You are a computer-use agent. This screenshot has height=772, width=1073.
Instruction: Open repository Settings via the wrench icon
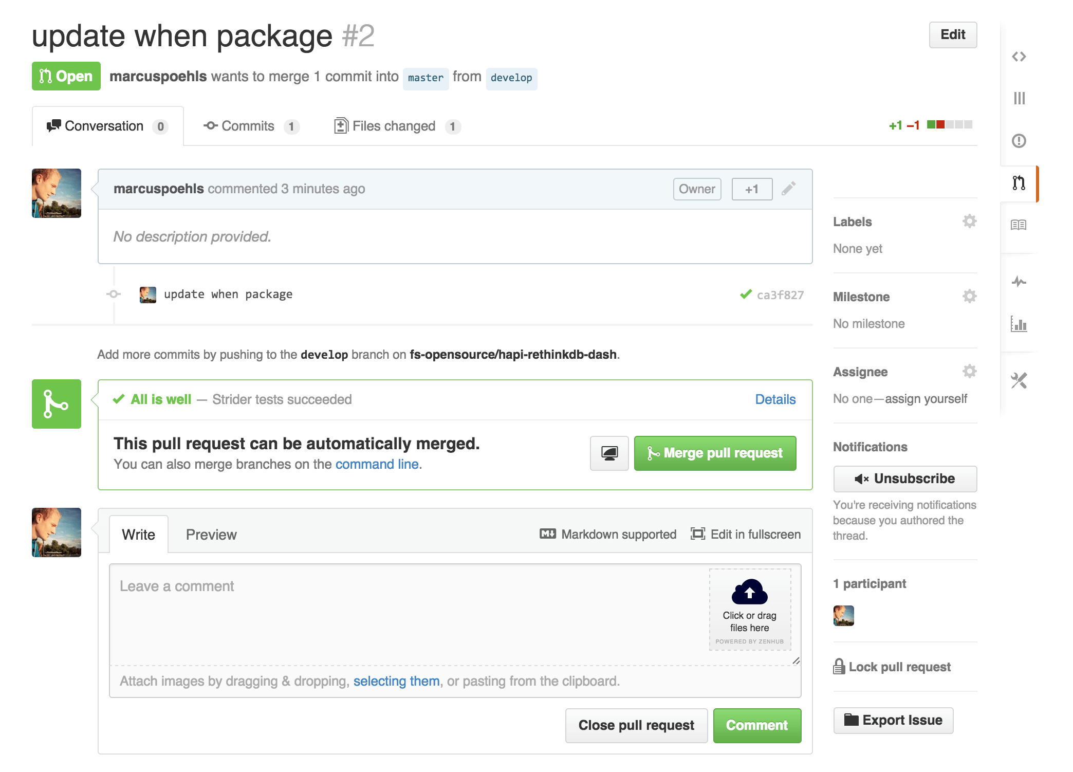(x=1020, y=380)
